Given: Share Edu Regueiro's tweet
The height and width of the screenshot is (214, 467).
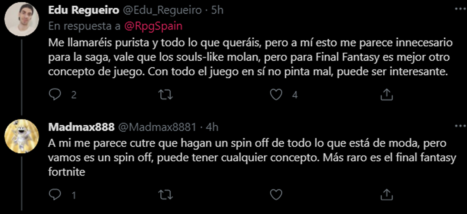Looking at the screenshot, I should pyautogui.click(x=386, y=94).
